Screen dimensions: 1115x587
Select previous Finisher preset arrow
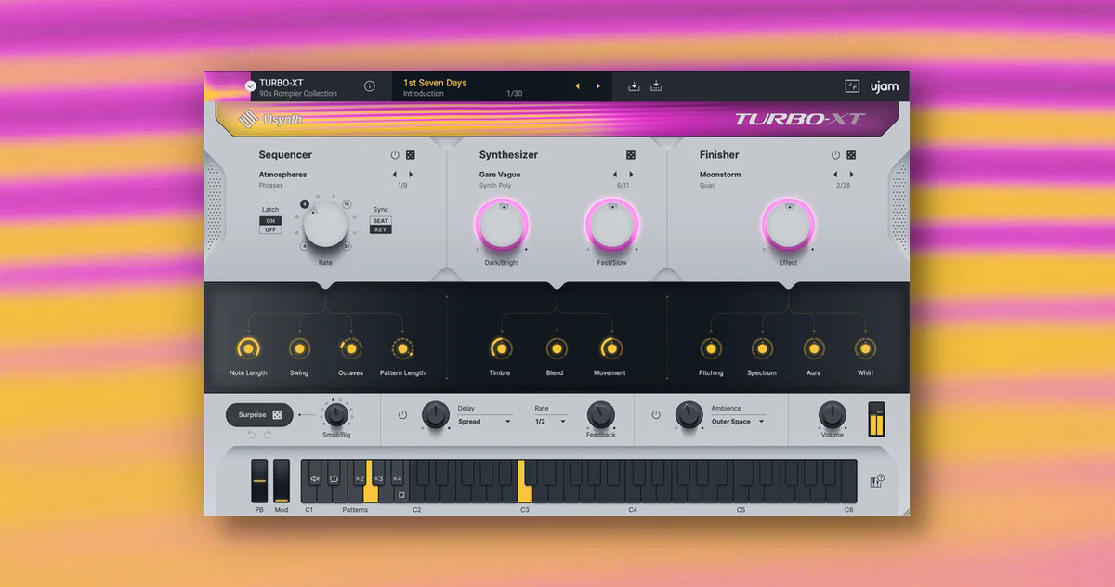834,175
